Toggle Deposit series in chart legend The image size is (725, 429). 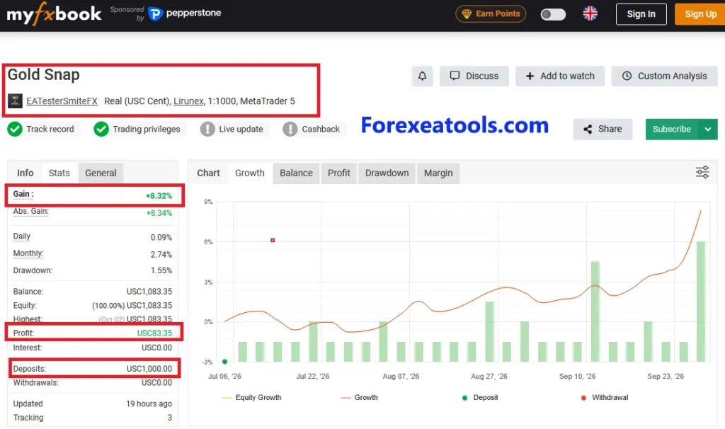coord(481,398)
